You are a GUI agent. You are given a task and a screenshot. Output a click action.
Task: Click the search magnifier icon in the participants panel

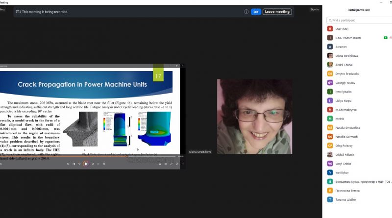(330, 20)
